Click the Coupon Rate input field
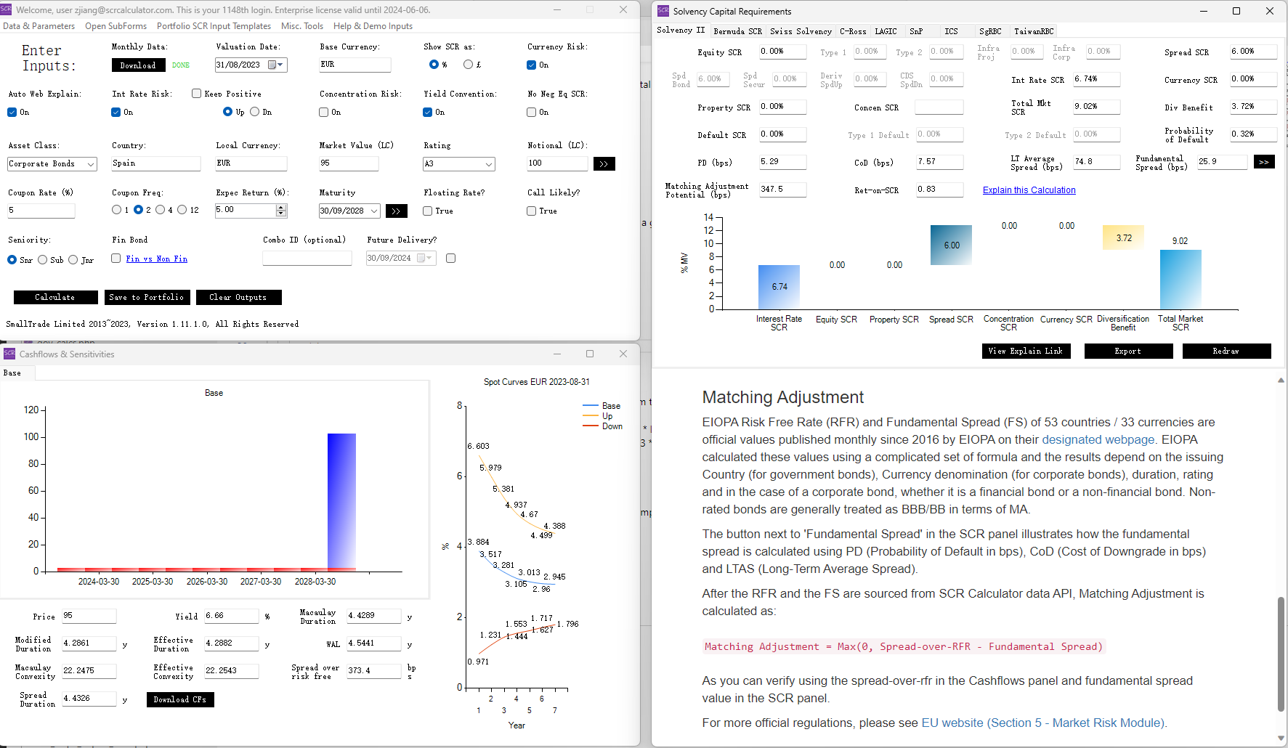The width and height of the screenshot is (1288, 748). pyautogui.click(x=41, y=211)
